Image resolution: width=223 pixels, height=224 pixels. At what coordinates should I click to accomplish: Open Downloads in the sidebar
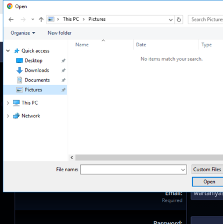37,70
